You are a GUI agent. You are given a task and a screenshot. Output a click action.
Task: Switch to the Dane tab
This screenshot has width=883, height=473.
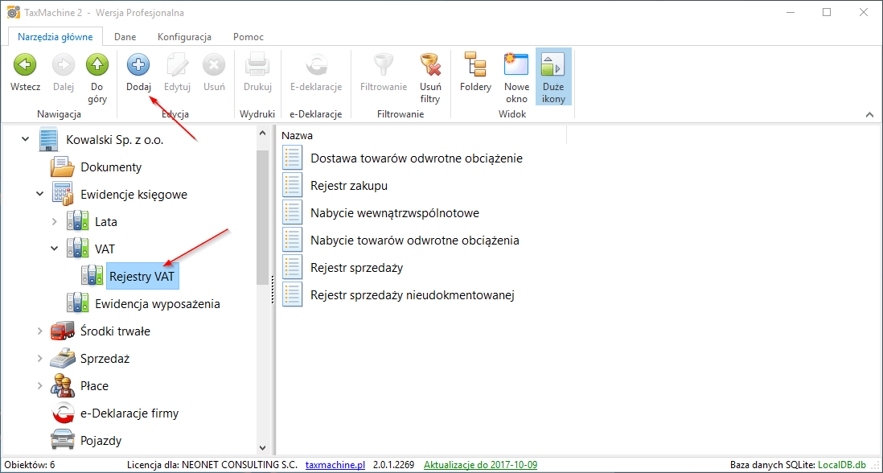pyautogui.click(x=125, y=37)
